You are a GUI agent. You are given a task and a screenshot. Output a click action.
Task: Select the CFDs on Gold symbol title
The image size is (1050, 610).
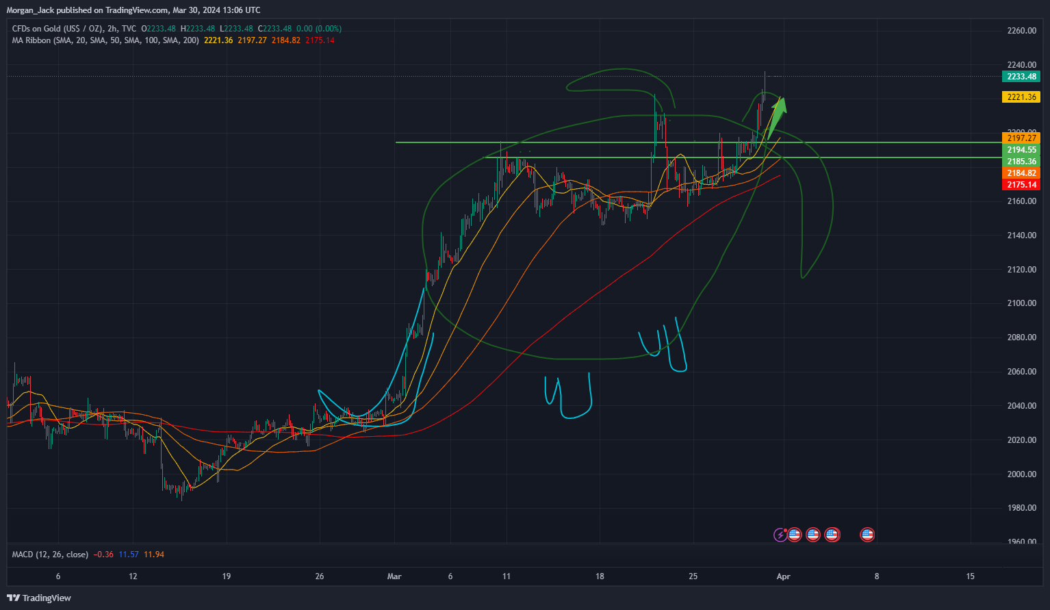tap(57, 29)
